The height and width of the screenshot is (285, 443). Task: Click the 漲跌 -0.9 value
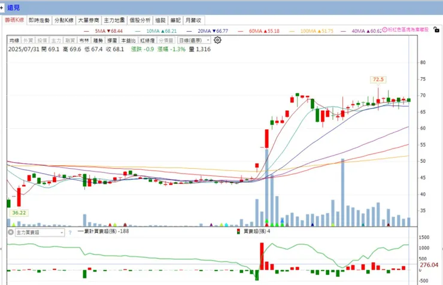click(142, 49)
